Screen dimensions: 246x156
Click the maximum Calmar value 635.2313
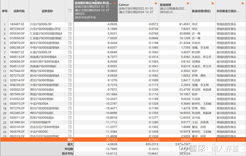point(152,144)
